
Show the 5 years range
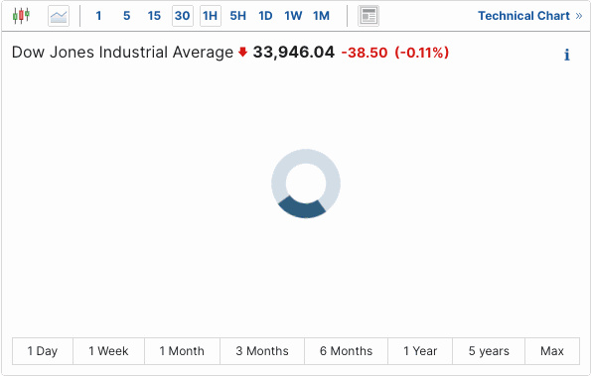(x=489, y=351)
